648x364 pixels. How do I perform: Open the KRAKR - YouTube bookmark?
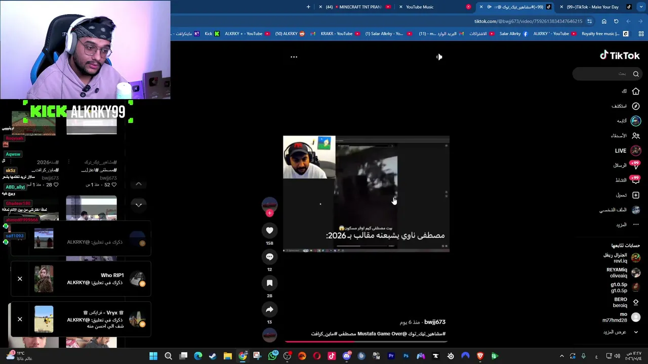(x=340, y=34)
